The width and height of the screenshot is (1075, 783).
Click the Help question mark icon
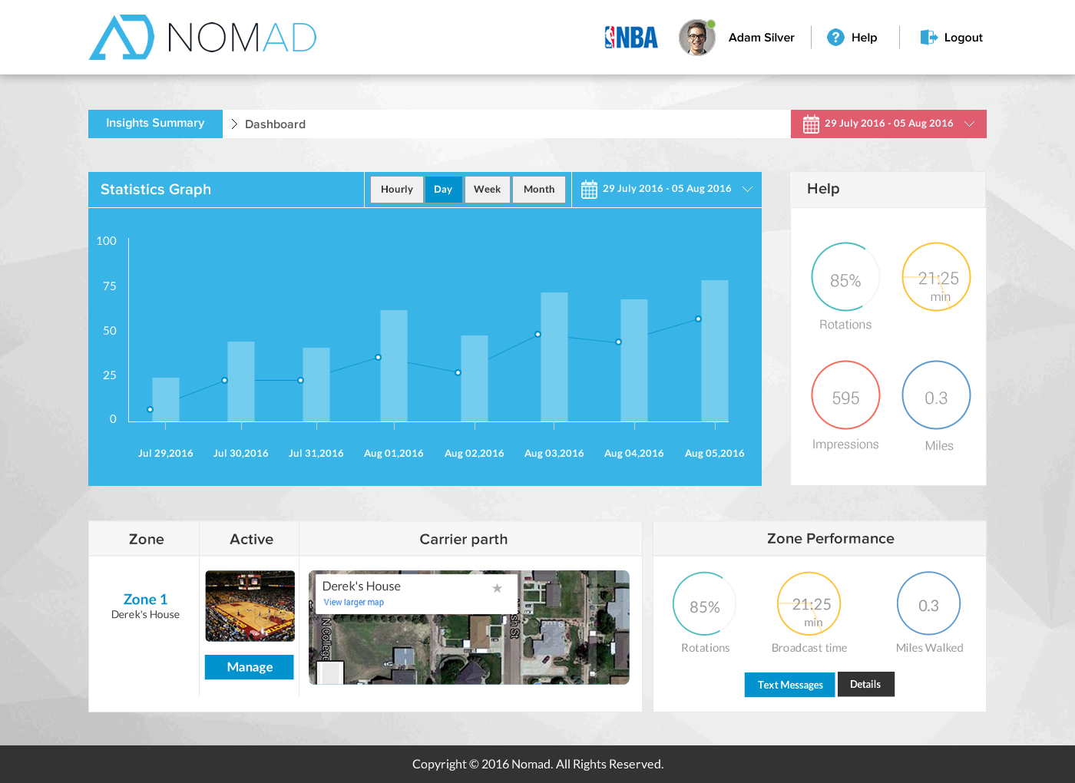pyautogui.click(x=835, y=38)
